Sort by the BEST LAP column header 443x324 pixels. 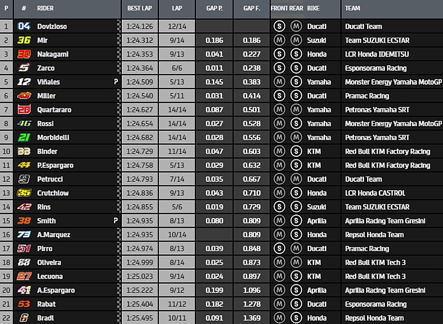[x=140, y=9]
